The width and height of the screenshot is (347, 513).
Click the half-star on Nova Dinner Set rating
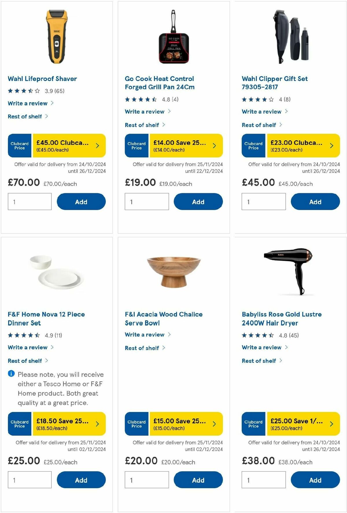click(x=37, y=335)
